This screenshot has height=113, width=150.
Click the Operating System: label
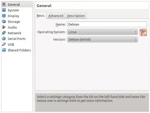(52, 32)
